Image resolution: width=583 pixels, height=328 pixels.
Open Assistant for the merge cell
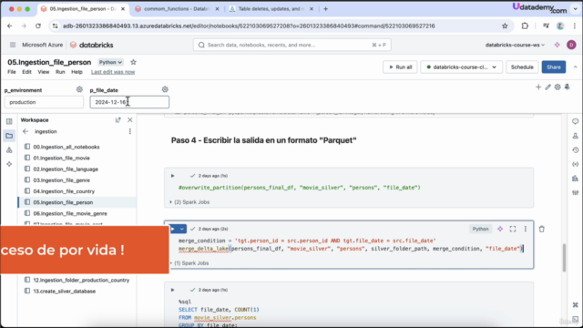500,229
